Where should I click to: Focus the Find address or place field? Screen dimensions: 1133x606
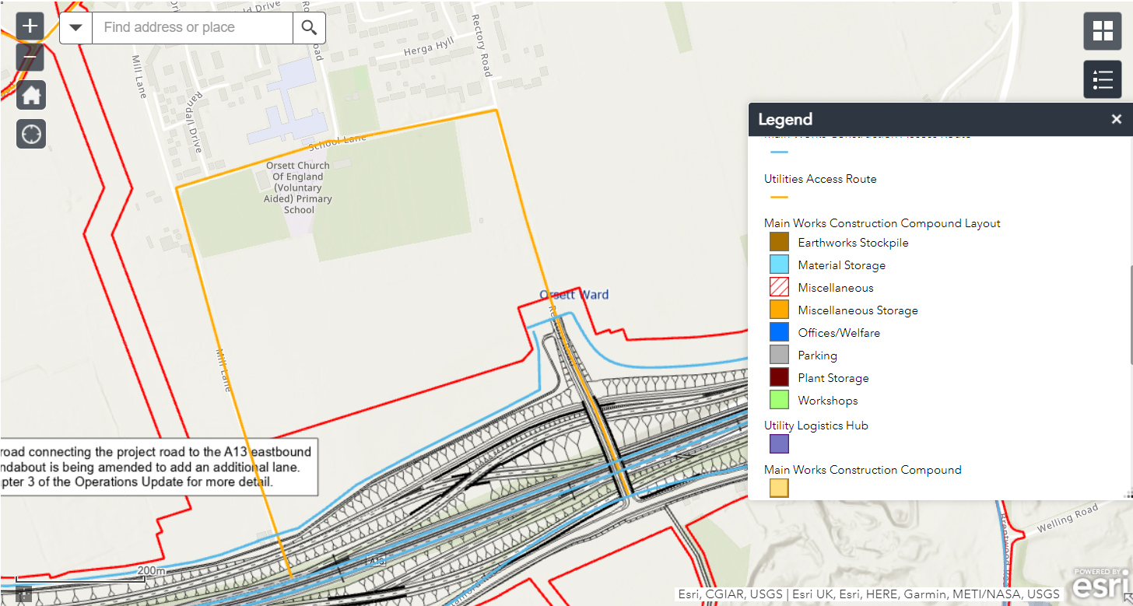coord(192,27)
